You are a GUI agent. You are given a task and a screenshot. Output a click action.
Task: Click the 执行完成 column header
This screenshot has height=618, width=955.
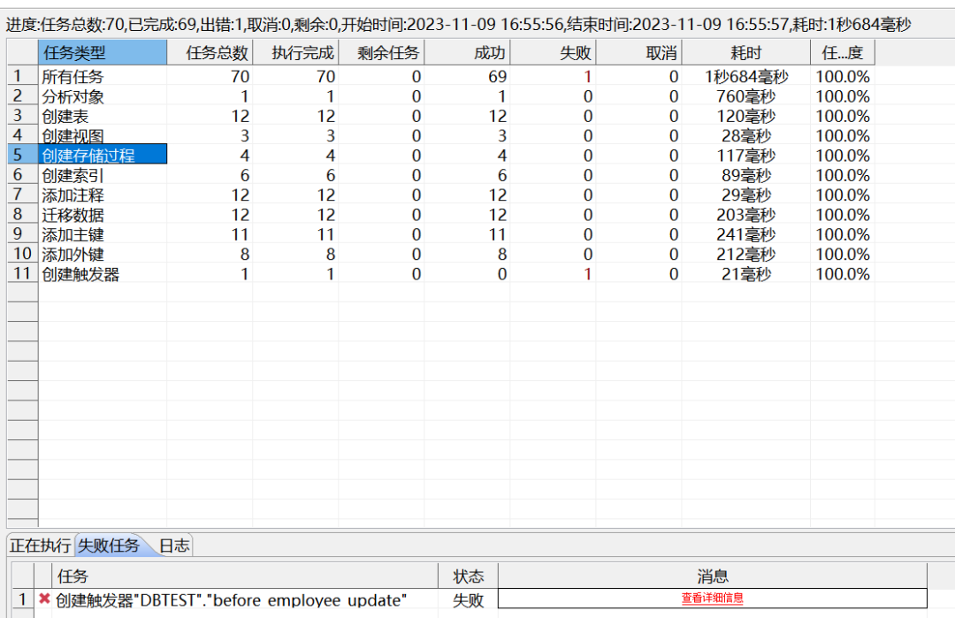(x=295, y=53)
